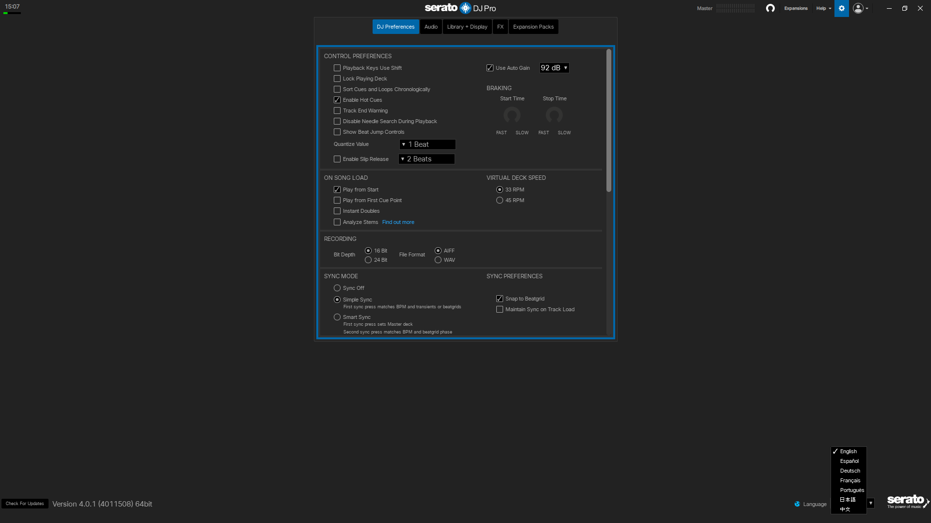The width and height of the screenshot is (931, 523).
Task: Open the settings gear icon
Action: [x=841, y=8]
